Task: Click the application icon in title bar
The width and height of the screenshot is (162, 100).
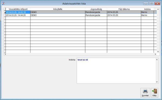Action: (x=4, y=3)
